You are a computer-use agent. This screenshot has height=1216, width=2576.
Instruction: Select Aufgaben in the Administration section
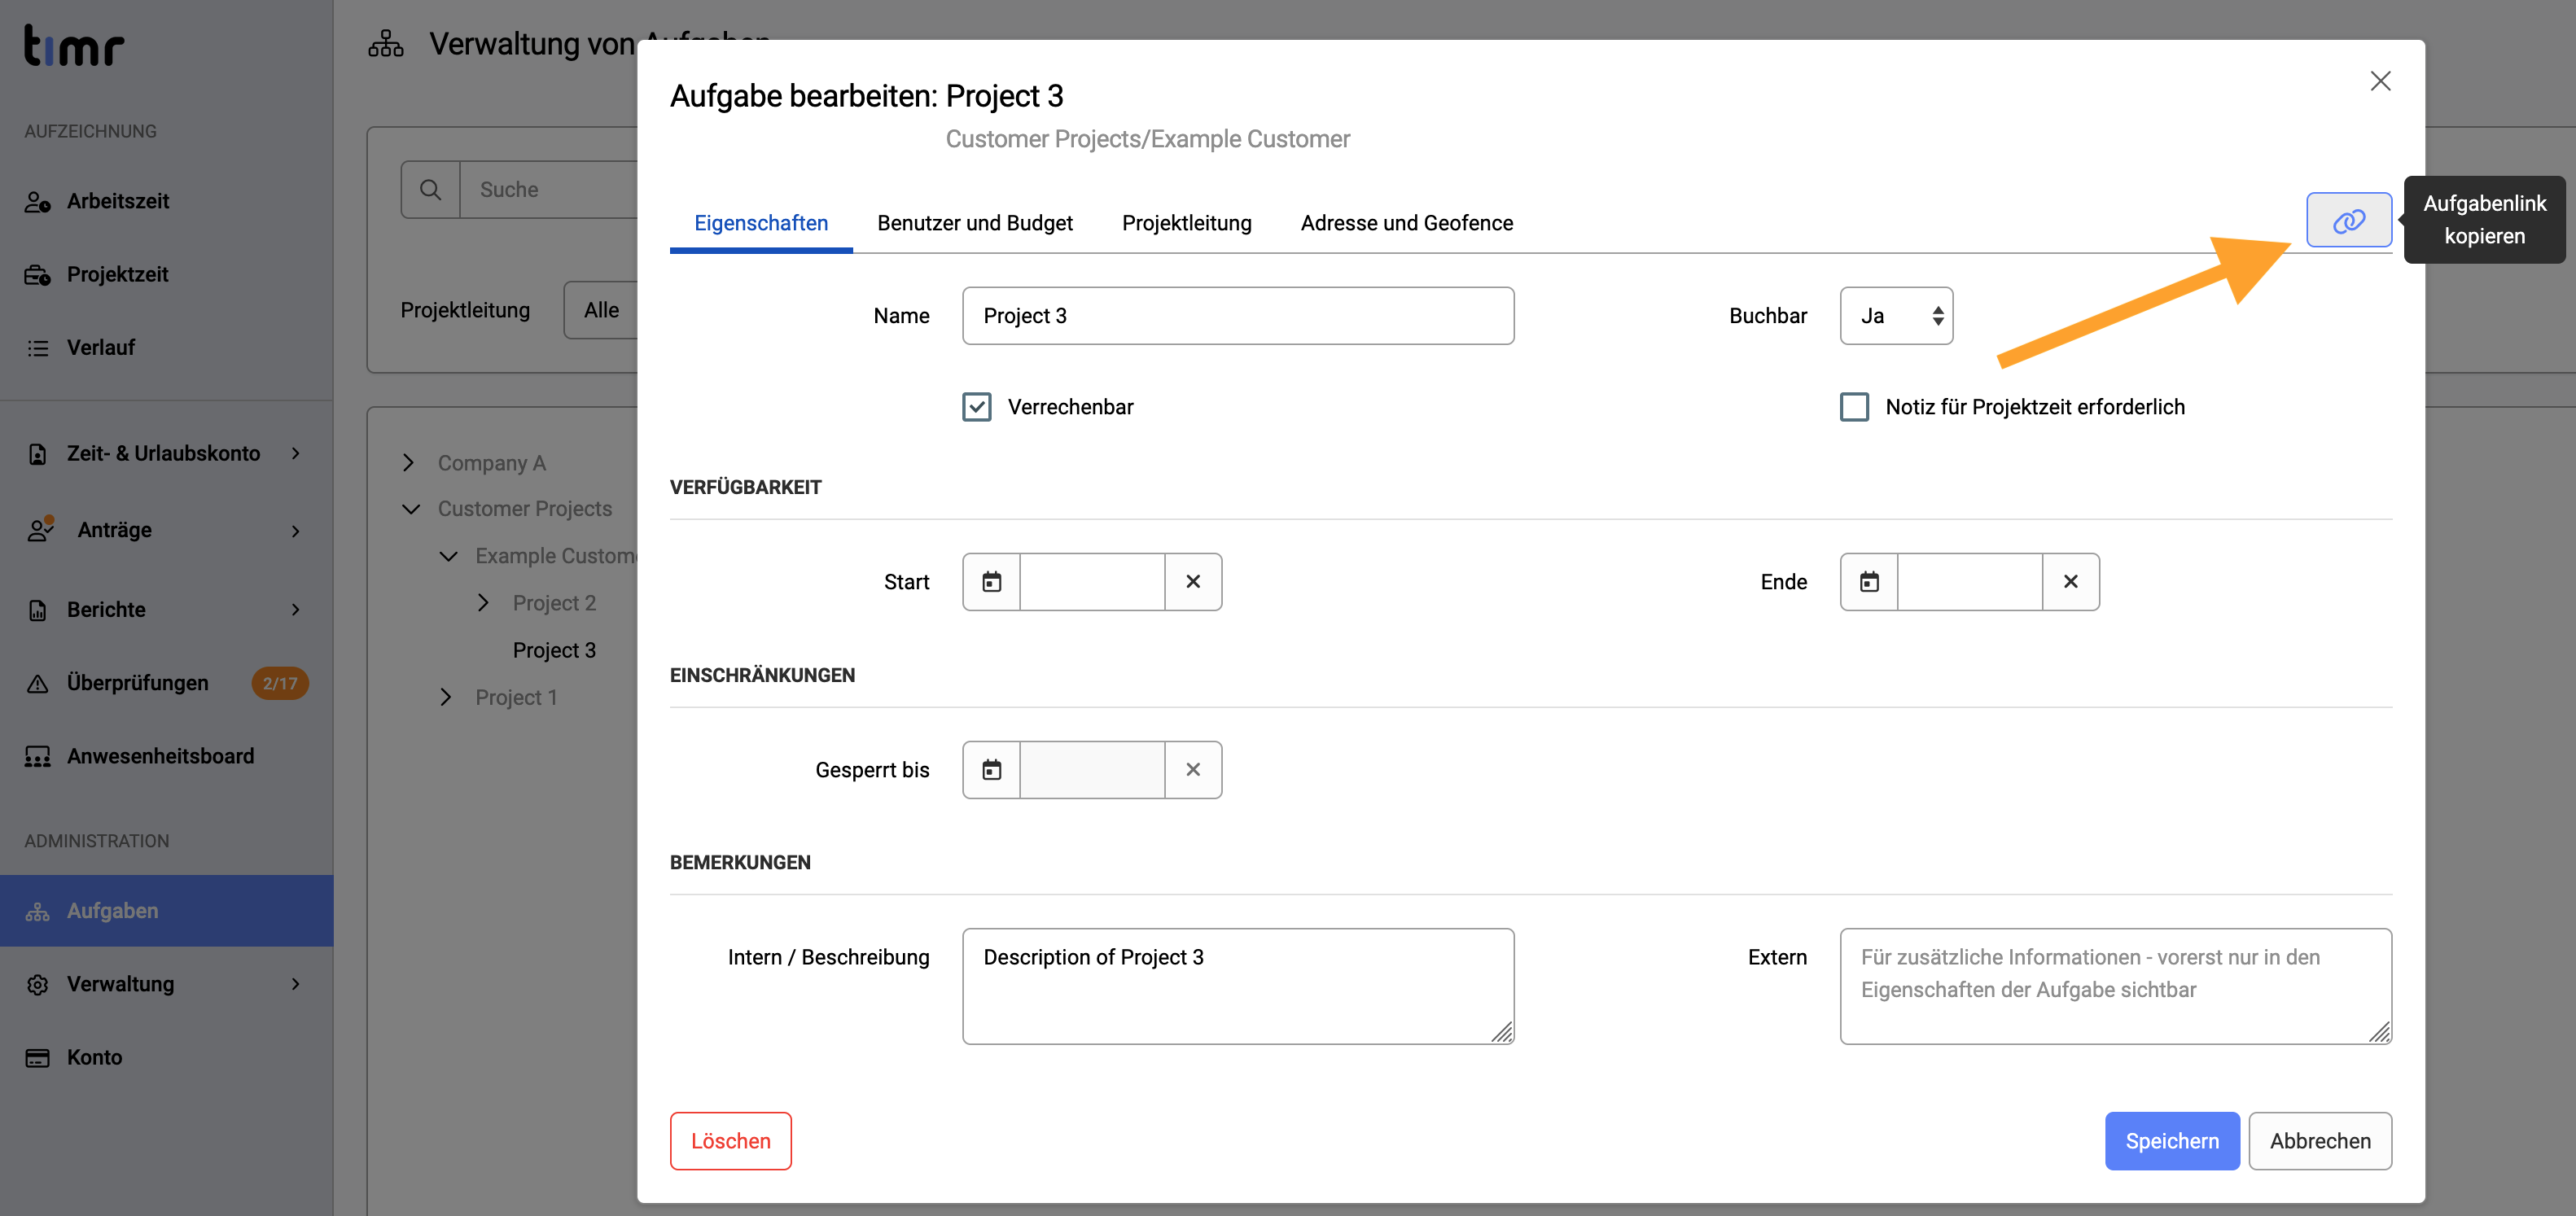pyautogui.click(x=166, y=911)
